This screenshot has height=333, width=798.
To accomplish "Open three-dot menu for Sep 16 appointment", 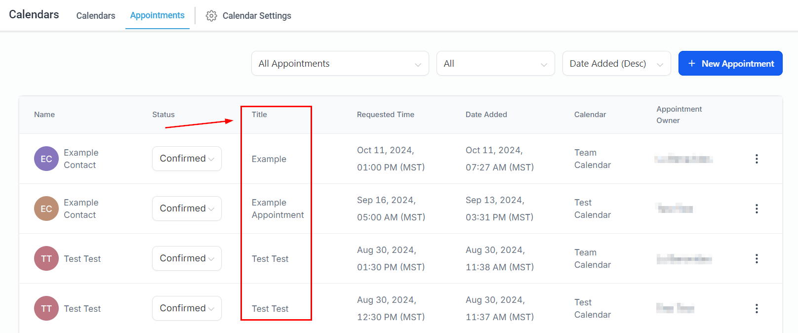I will 756,209.
